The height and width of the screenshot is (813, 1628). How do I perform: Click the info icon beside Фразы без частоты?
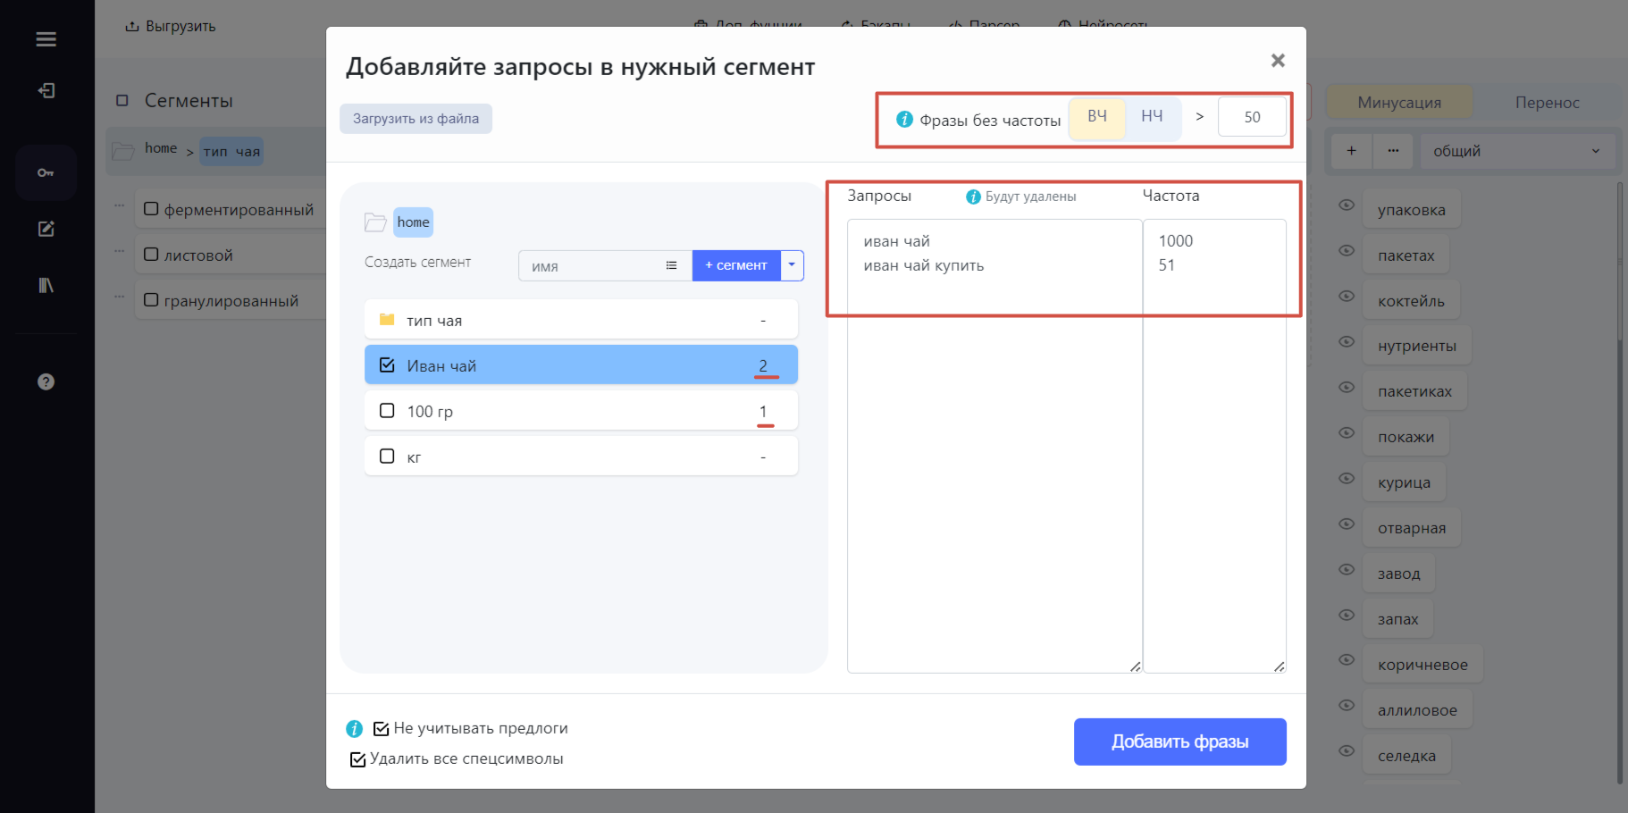(x=904, y=119)
